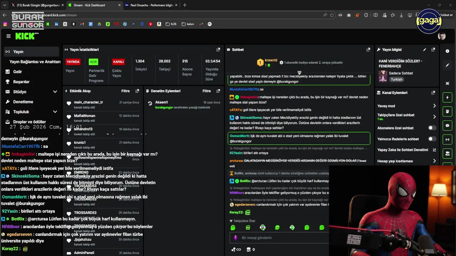Screen dimensions: 456x256
Task: Open the kalsın bookmarks folder
Action: pos(188,24)
